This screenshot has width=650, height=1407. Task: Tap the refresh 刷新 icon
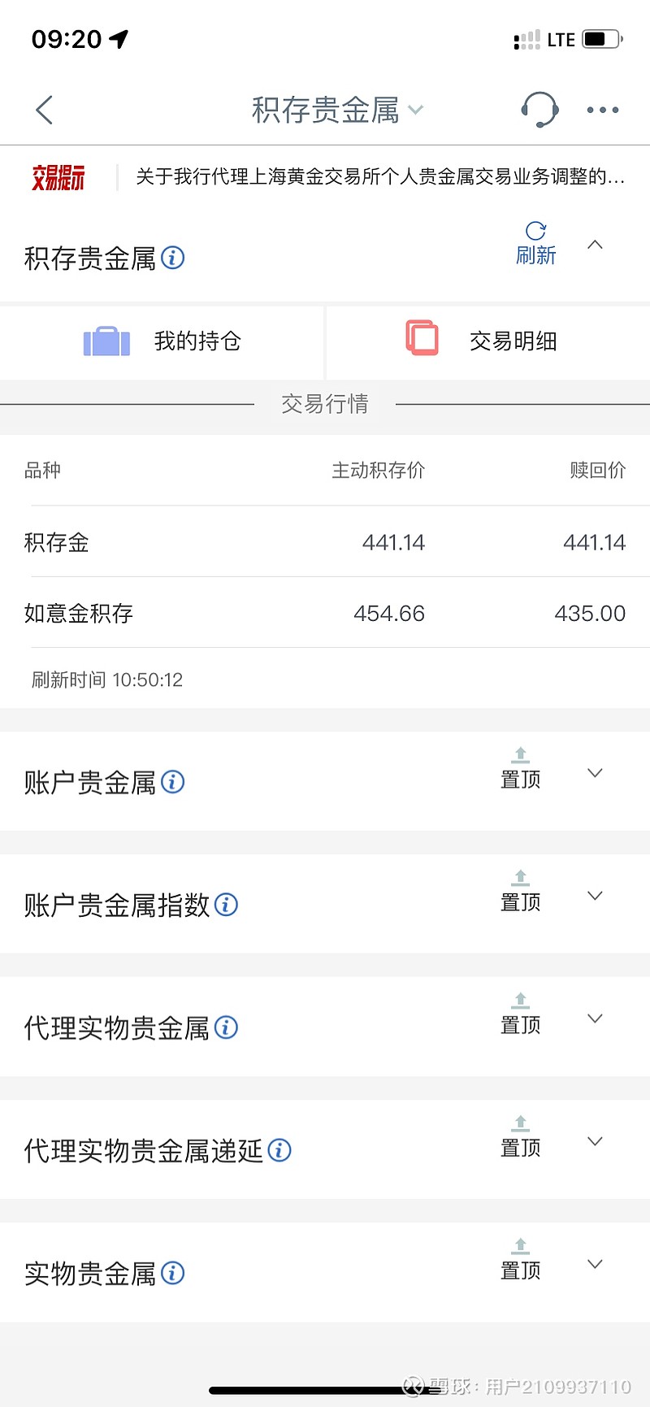click(537, 240)
